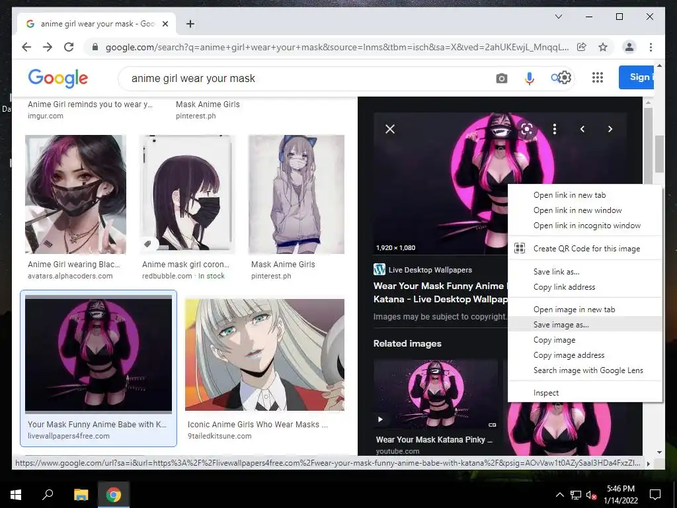Choose Open link in new tab

(x=585, y=195)
